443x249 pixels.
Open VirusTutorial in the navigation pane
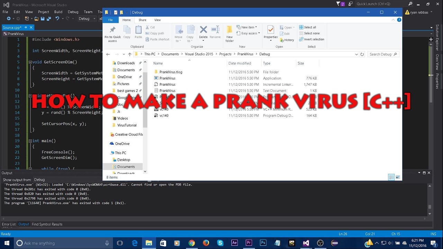[127, 125]
